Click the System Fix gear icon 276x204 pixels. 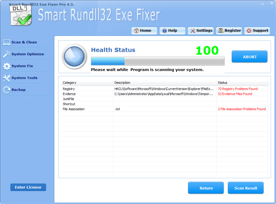7,66
